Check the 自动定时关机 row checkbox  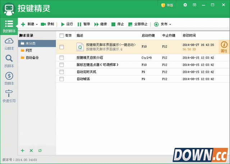click(x=61, y=72)
